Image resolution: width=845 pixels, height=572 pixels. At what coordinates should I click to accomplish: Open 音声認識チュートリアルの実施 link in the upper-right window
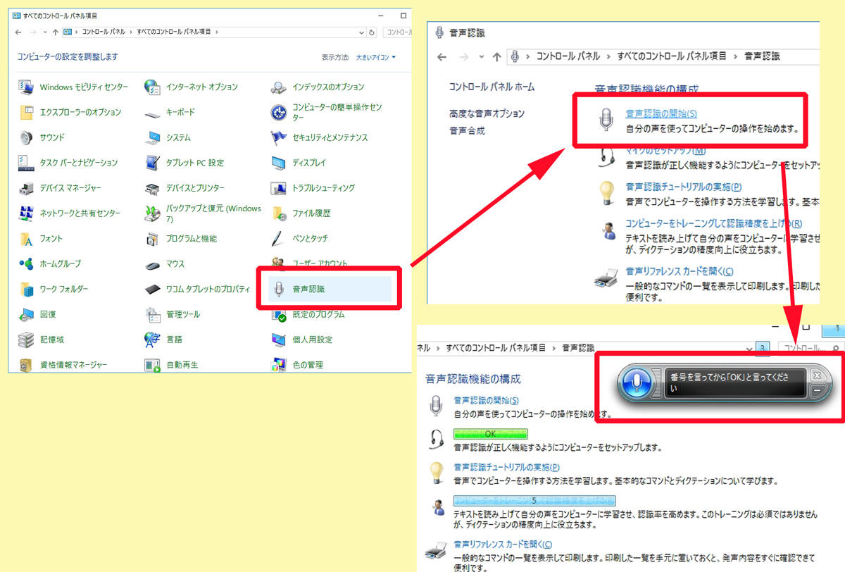[684, 187]
